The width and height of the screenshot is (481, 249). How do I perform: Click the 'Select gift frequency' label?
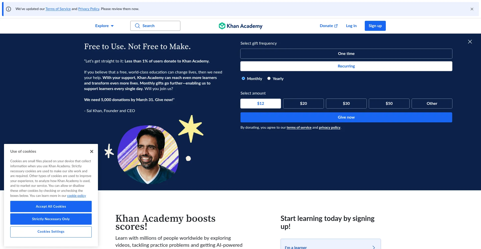(x=259, y=43)
